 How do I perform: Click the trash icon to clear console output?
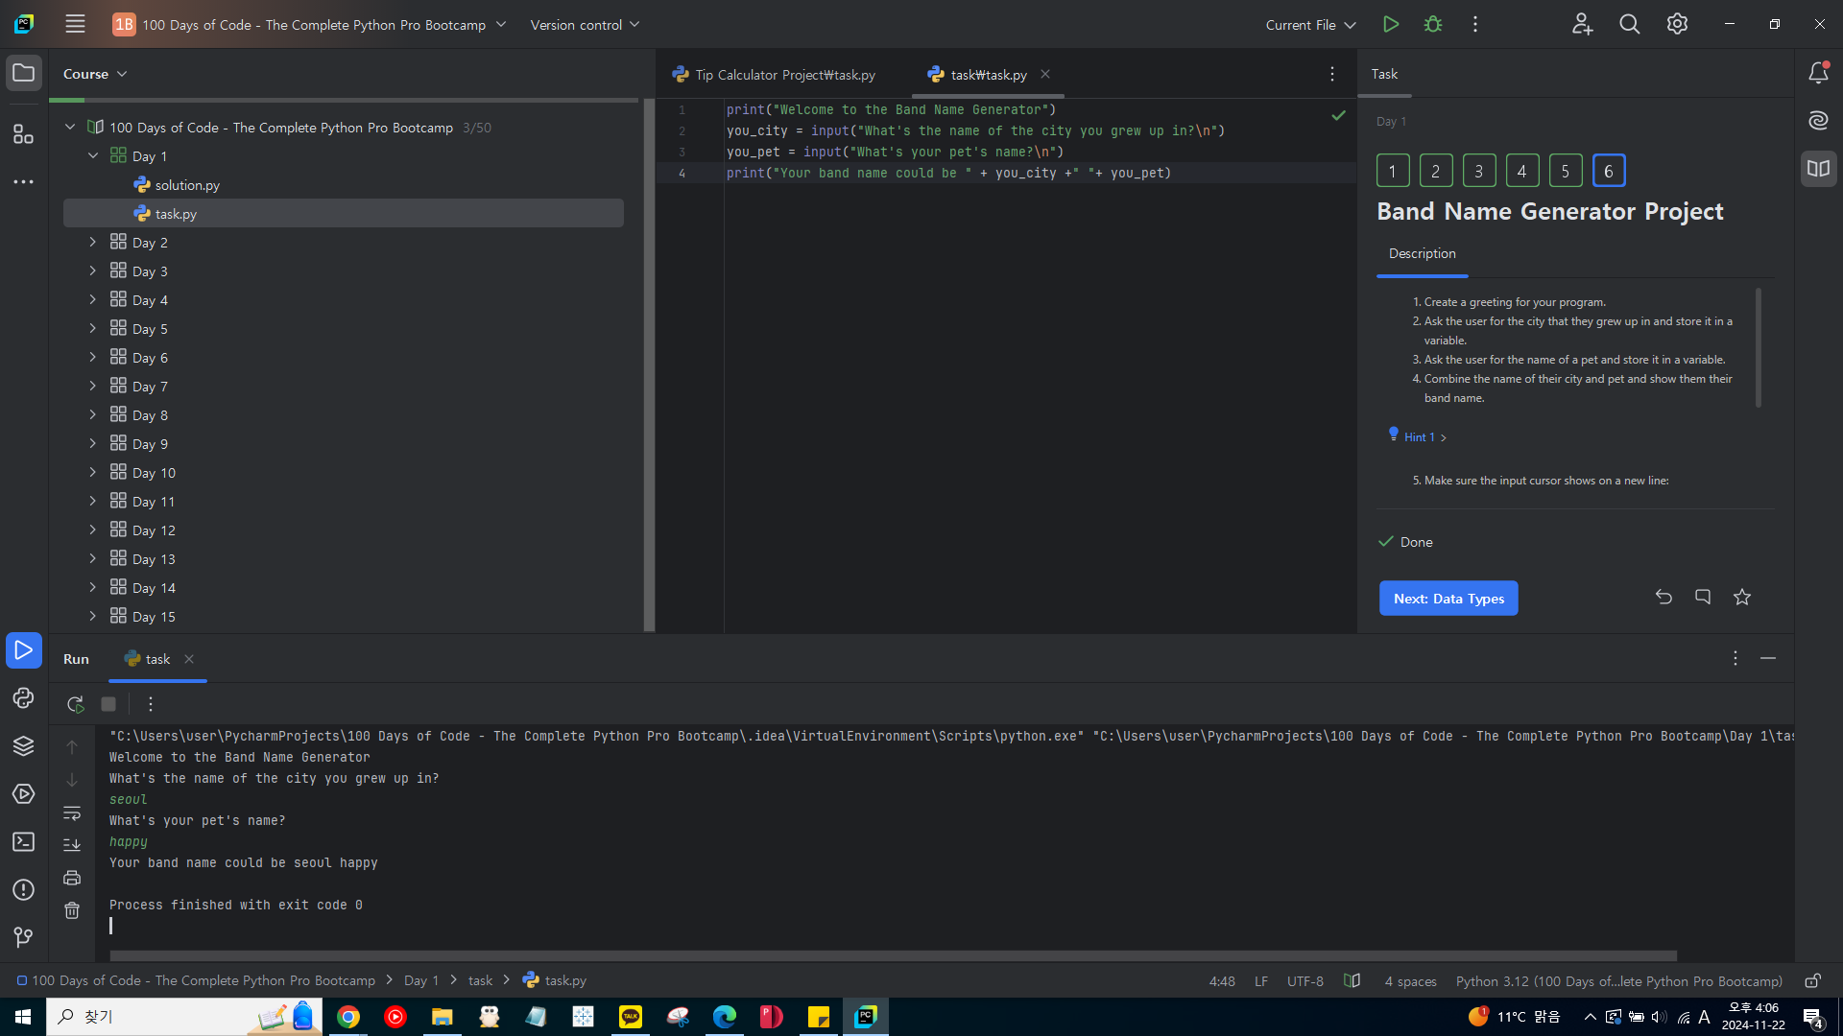(72, 910)
